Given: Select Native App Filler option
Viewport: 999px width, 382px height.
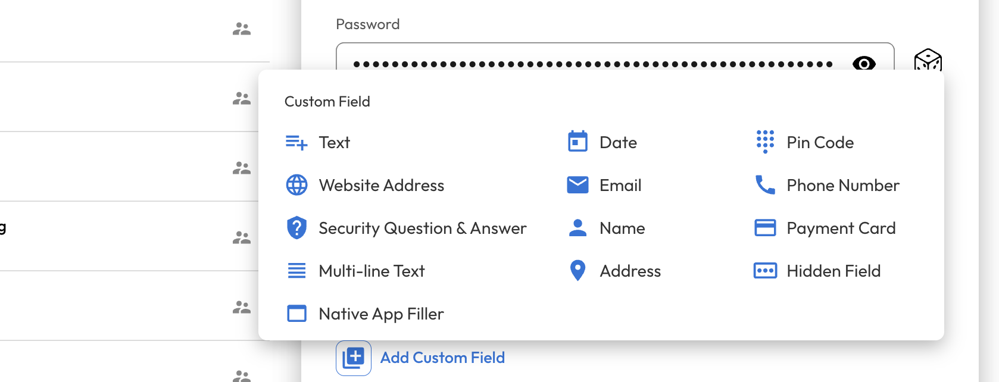Looking at the screenshot, I should point(381,314).
